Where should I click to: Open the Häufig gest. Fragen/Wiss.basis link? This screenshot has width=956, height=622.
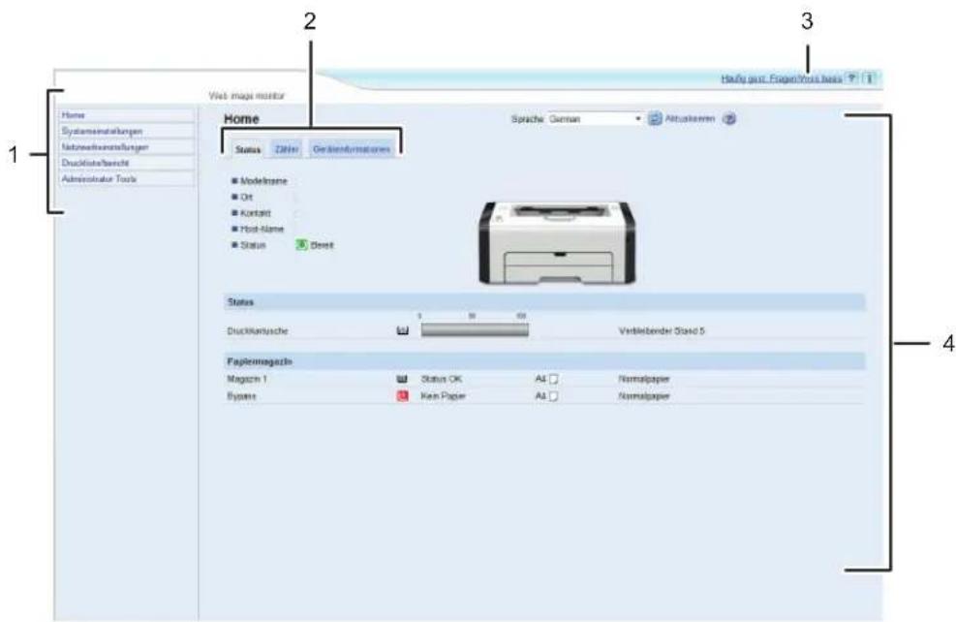pos(781,78)
